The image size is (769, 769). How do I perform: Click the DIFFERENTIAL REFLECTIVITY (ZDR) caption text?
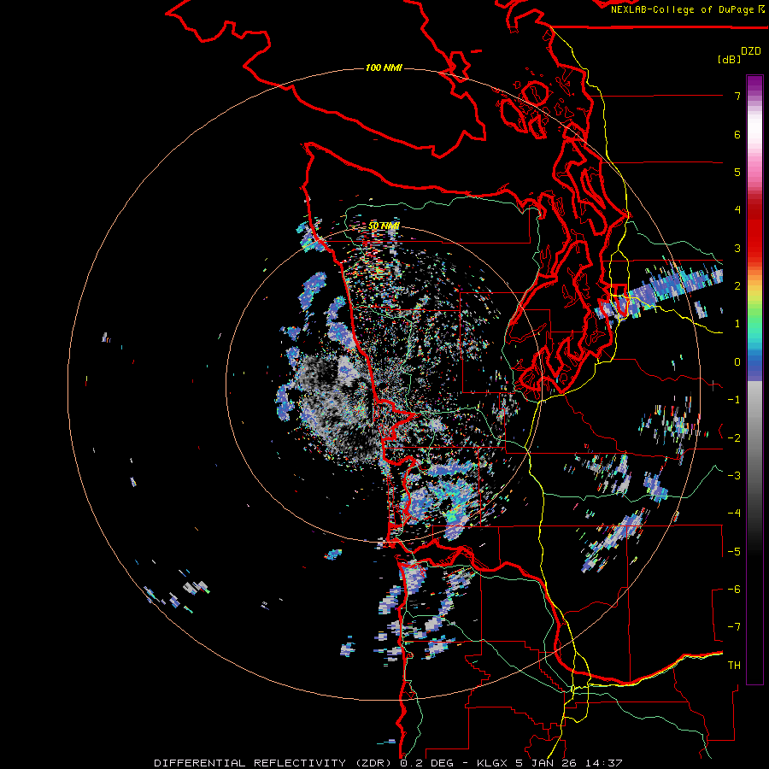point(274,763)
